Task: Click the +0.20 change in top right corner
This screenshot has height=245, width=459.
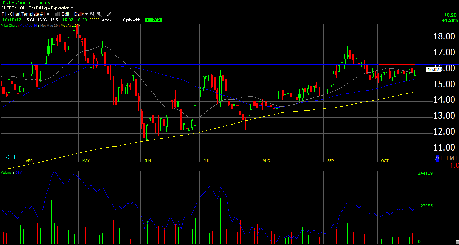Action: pyautogui.click(x=450, y=15)
